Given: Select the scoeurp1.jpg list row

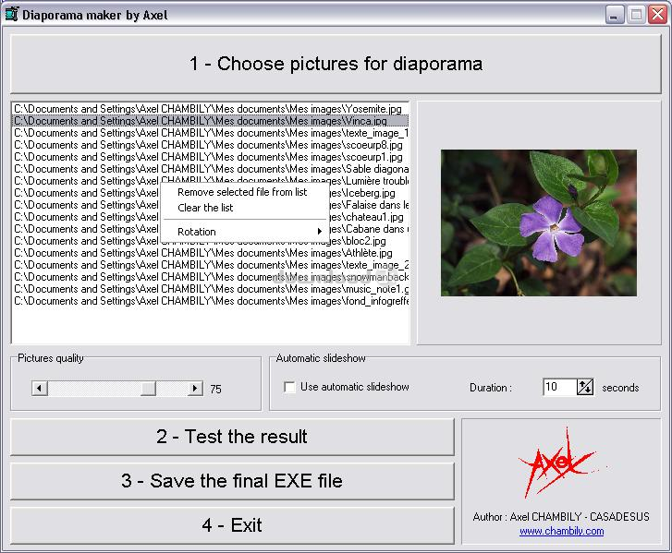Looking at the screenshot, I should [210, 157].
